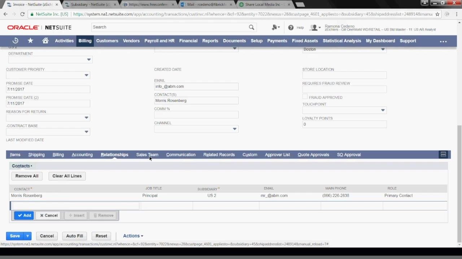462x259 pixels.
Task: Open the Billing navigation menu
Action: point(85,41)
